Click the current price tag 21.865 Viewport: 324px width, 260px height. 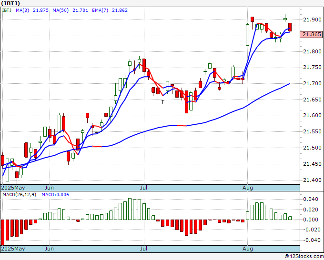(x=312, y=34)
